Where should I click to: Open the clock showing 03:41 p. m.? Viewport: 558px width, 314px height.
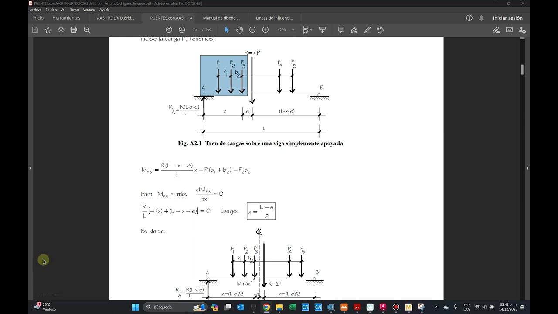[508, 307]
